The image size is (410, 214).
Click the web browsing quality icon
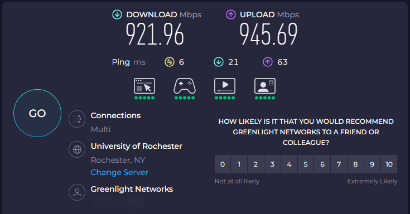coord(144,86)
